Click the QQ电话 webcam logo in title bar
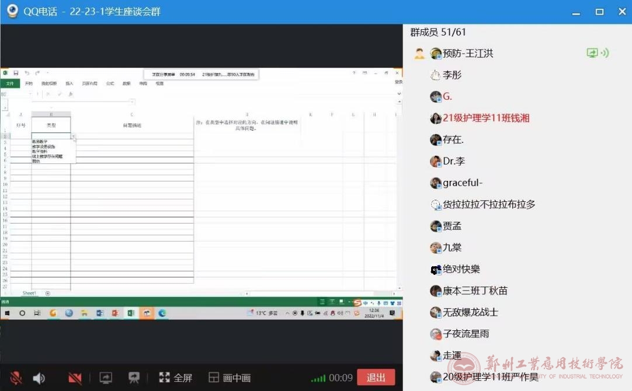This screenshot has width=632, height=391. click(12, 12)
